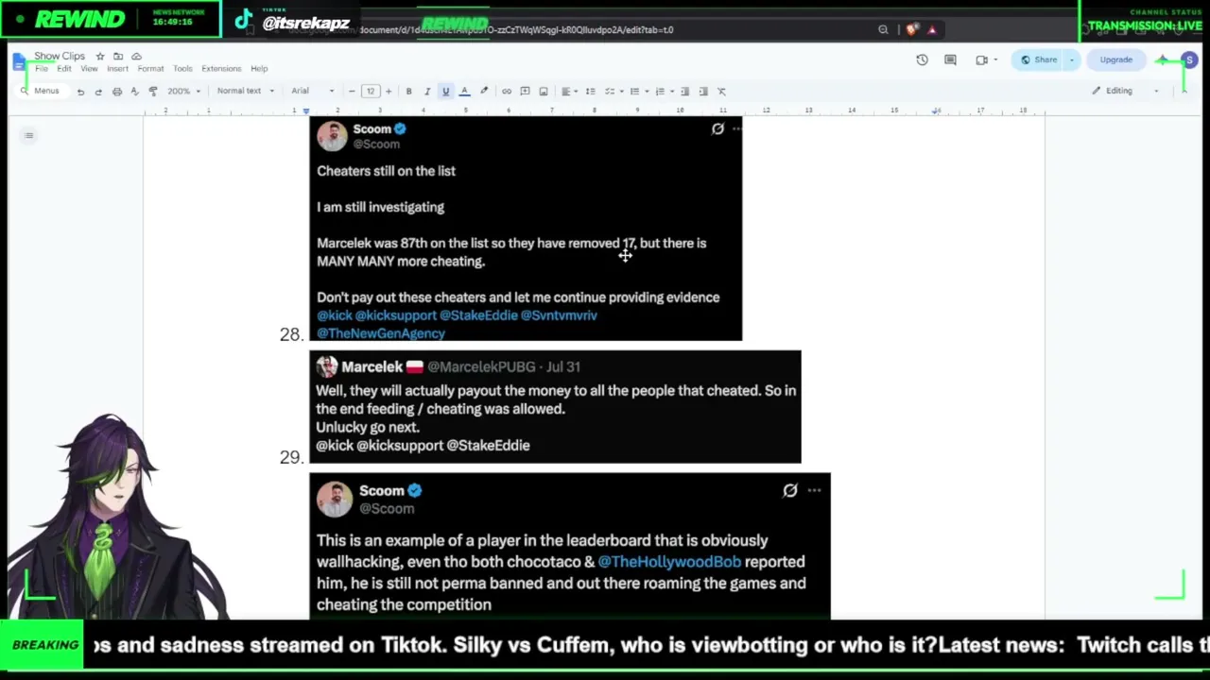
Task: Decrease the font size
Action: point(352,92)
